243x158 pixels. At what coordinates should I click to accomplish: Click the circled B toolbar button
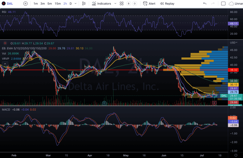tap(128, 3)
